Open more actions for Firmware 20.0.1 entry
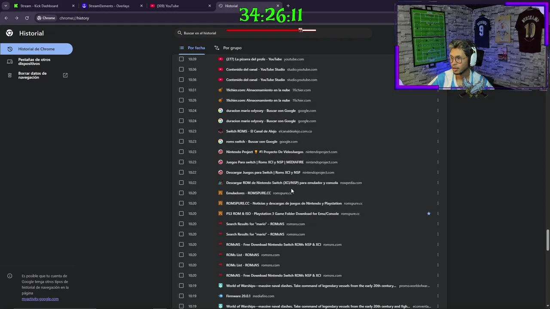550x309 pixels. [x=438, y=296]
